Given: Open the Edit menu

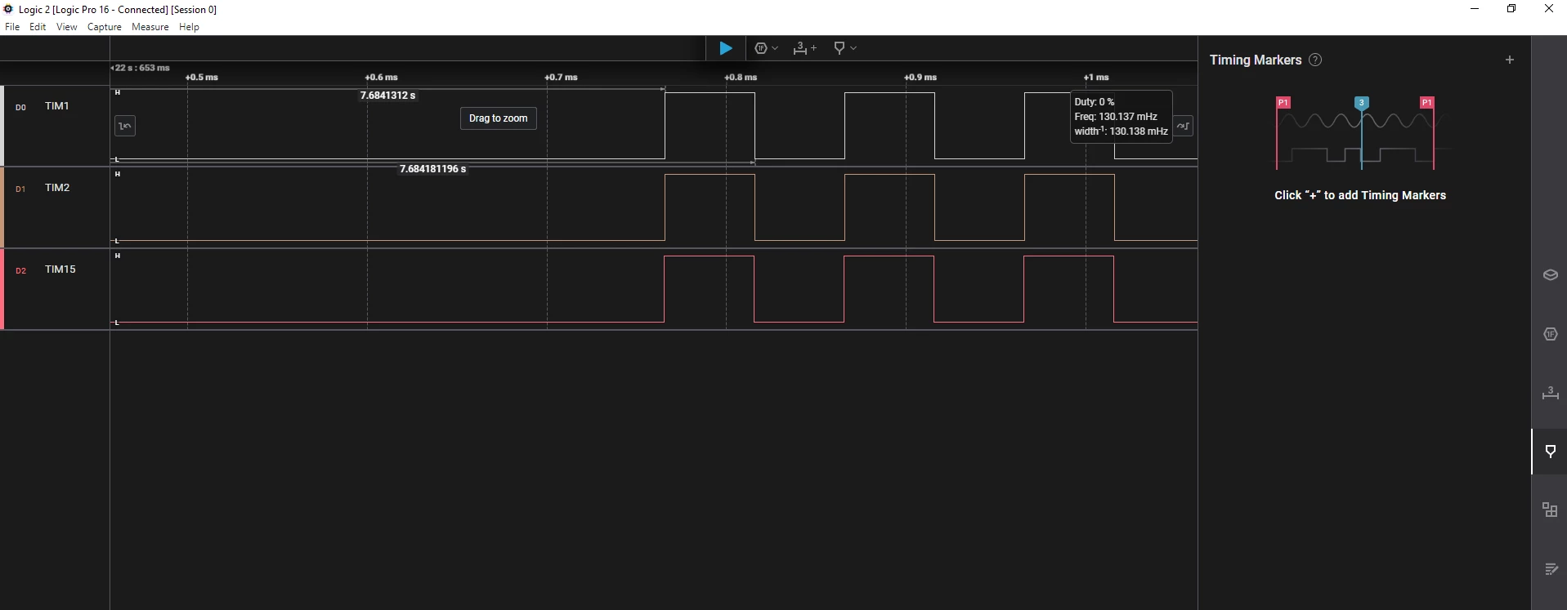Looking at the screenshot, I should tap(38, 27).
